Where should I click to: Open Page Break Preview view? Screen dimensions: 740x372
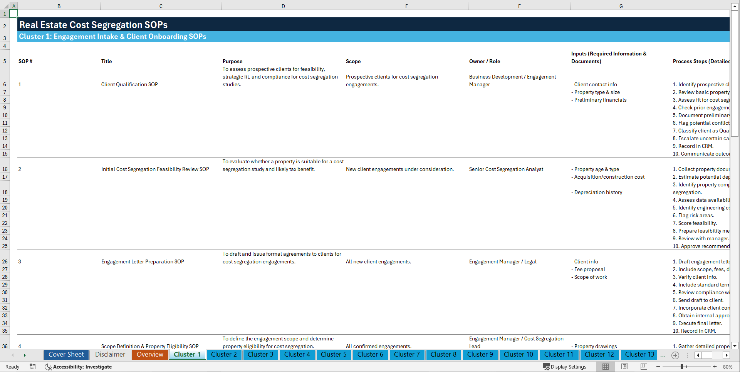pyautogui.click(x=644, y=367)
